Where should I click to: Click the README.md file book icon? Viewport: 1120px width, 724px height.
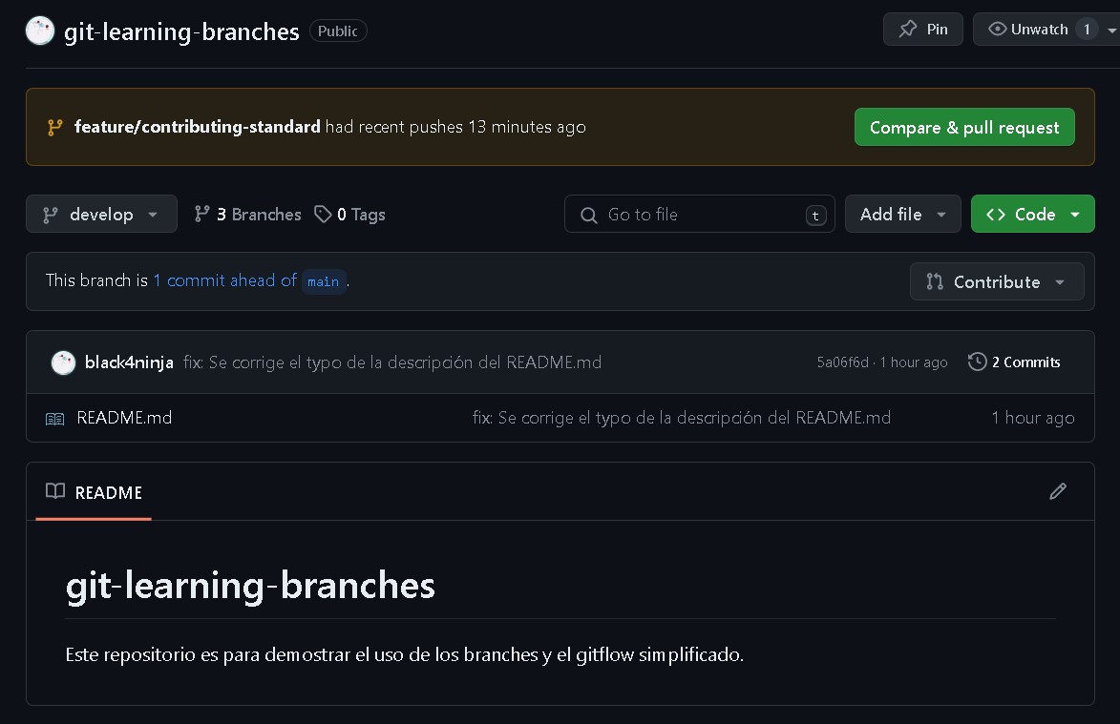55,418
